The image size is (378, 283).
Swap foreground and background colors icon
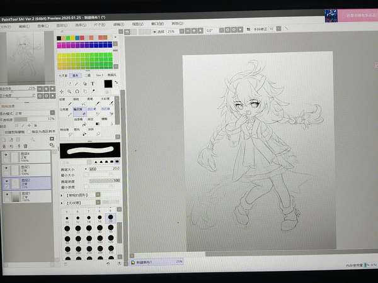click(116, 82)
